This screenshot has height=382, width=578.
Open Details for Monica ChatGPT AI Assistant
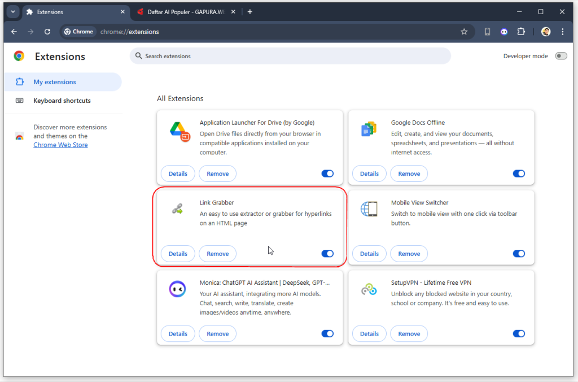tap(178, 334)
